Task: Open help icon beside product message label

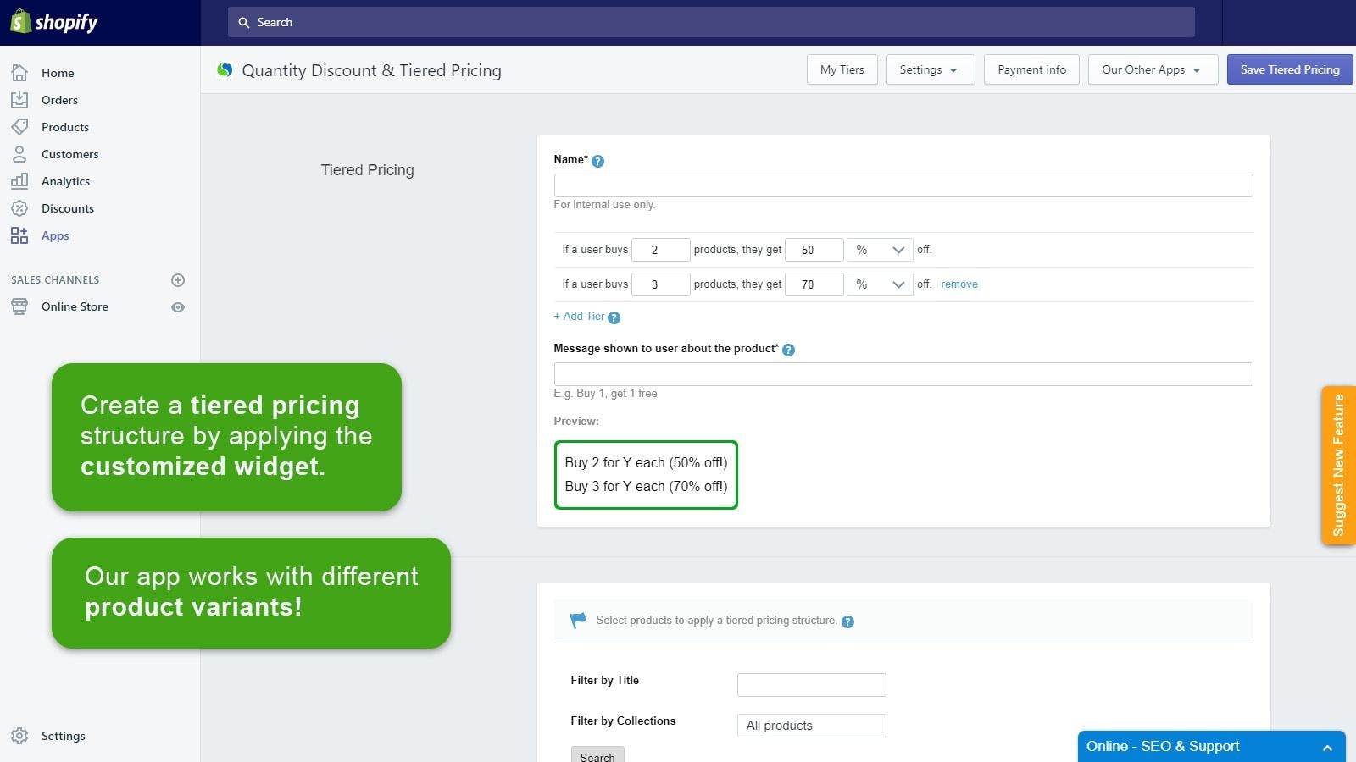Action: click(x=788, y=350)
